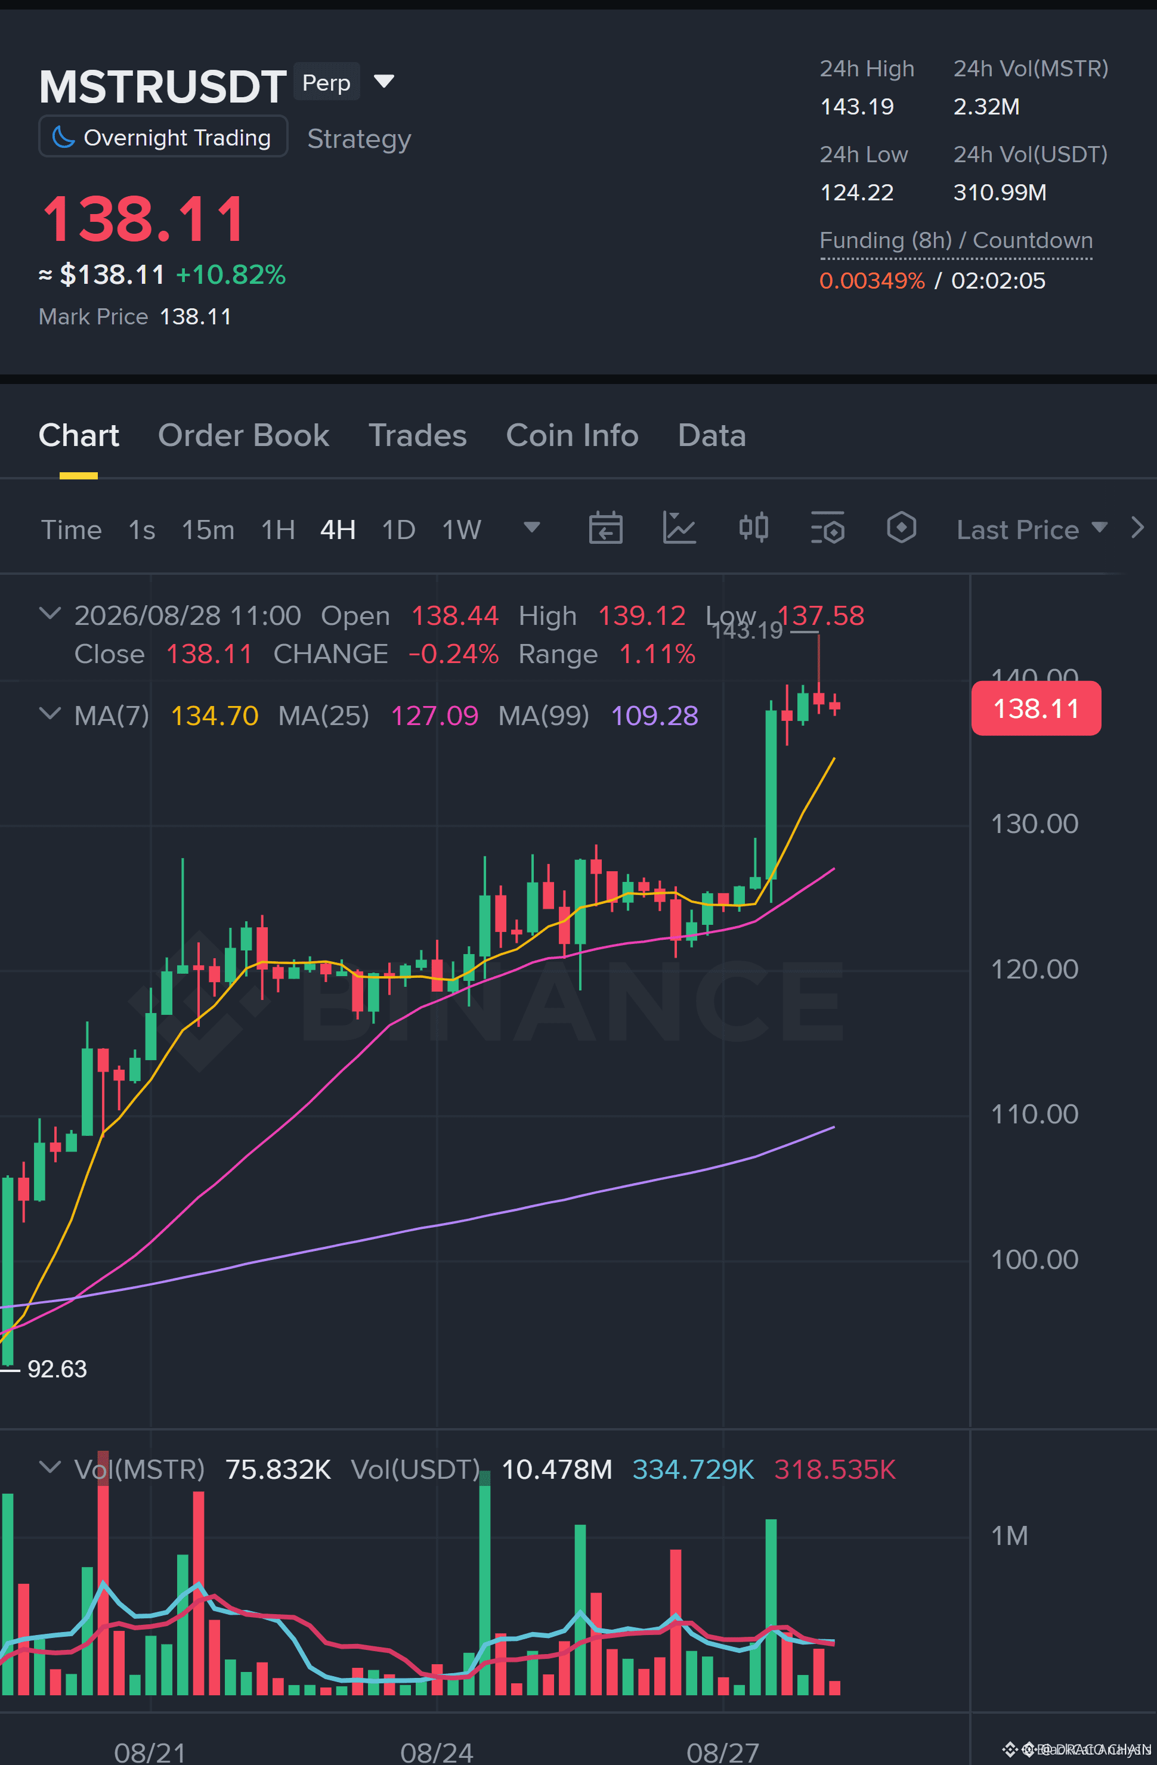Tap the Overnight Trading moon badge
This screenshot has height=1765, width=1157.
point(163,137)
